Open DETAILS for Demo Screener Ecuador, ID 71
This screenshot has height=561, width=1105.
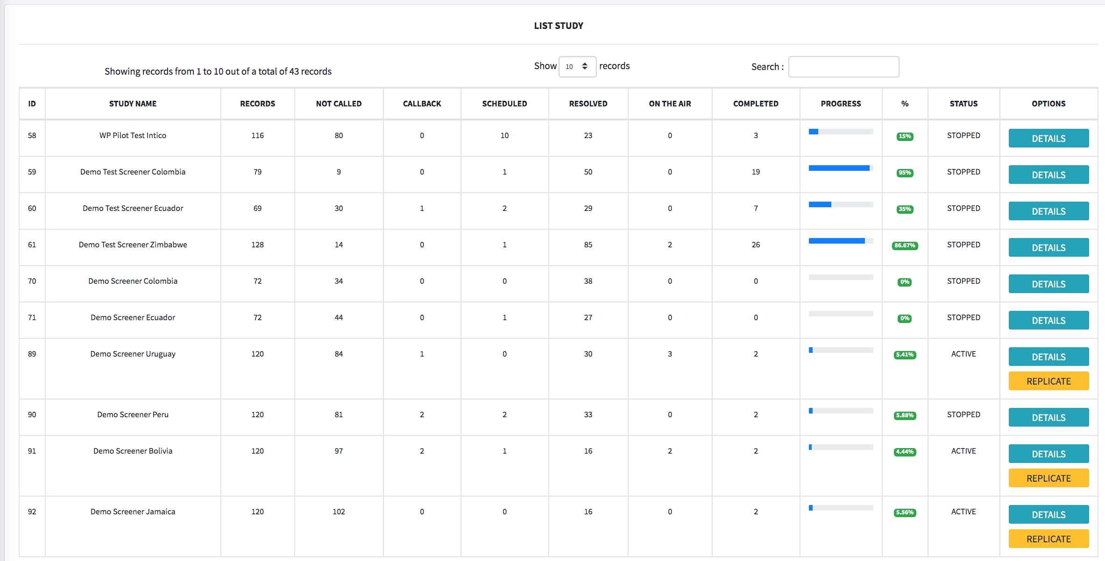[1048, 320]
